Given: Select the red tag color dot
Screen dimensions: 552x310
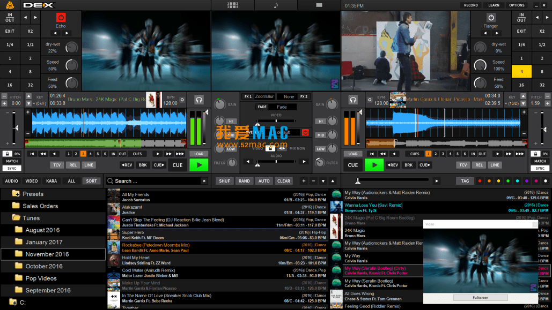Looking at the screenshot, I should (x=480, y=181).
